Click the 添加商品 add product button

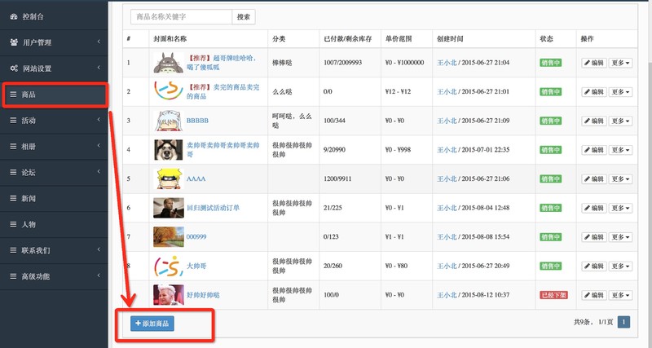[x=152, y=324]
